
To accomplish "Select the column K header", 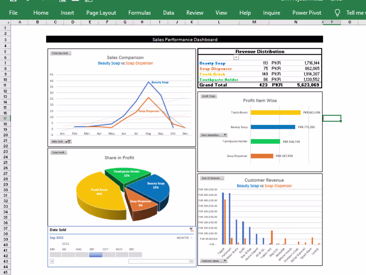I will (192, 22).
